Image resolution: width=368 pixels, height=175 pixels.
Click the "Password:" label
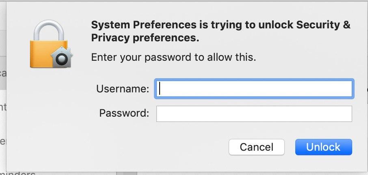pos(124,113)
